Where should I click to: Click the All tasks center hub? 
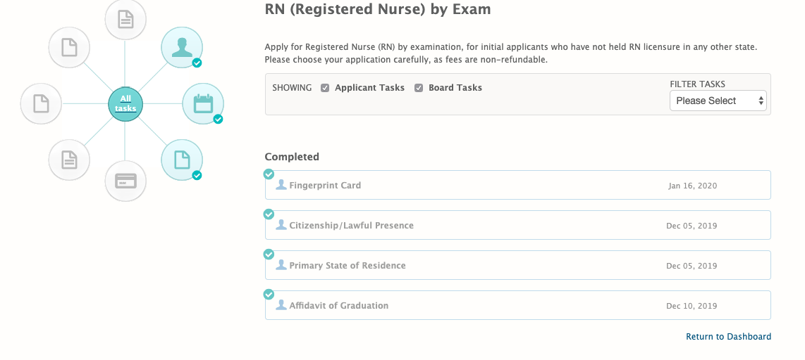125,104
